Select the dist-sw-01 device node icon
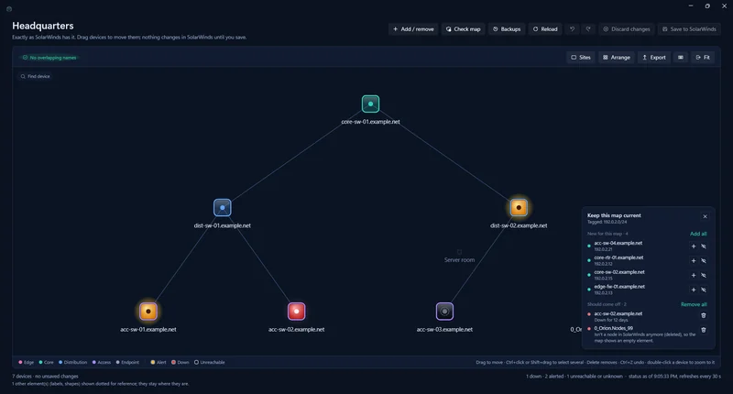Screen dimensions: 733x394 pyautogui.click(x=222, y=207)
